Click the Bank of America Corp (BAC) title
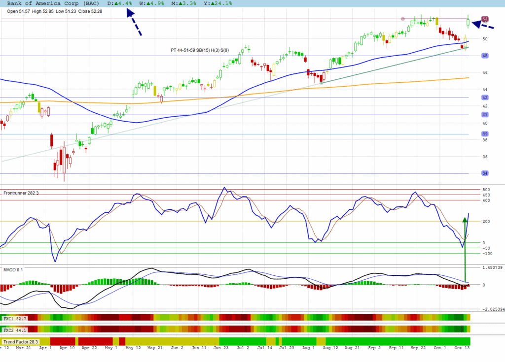Viewport: 505px width, 362px height. point(53,3)
